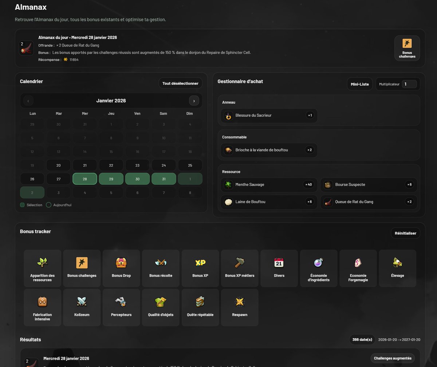Click the date range 2026-01-20 → 2027-01-20
437x367 pixels.
399,340
